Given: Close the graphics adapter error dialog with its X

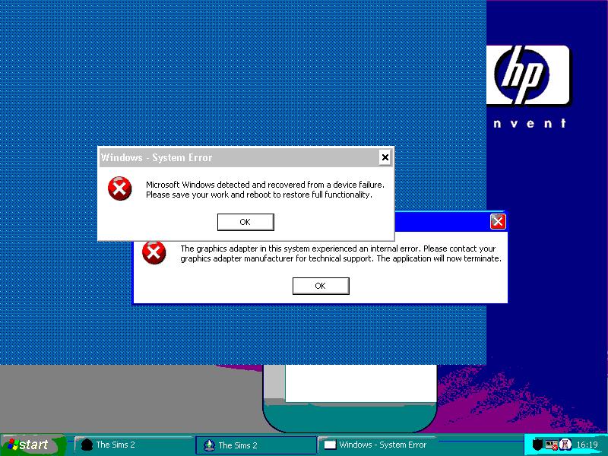Looking at the screenshot, I should [x=499, y=222].
